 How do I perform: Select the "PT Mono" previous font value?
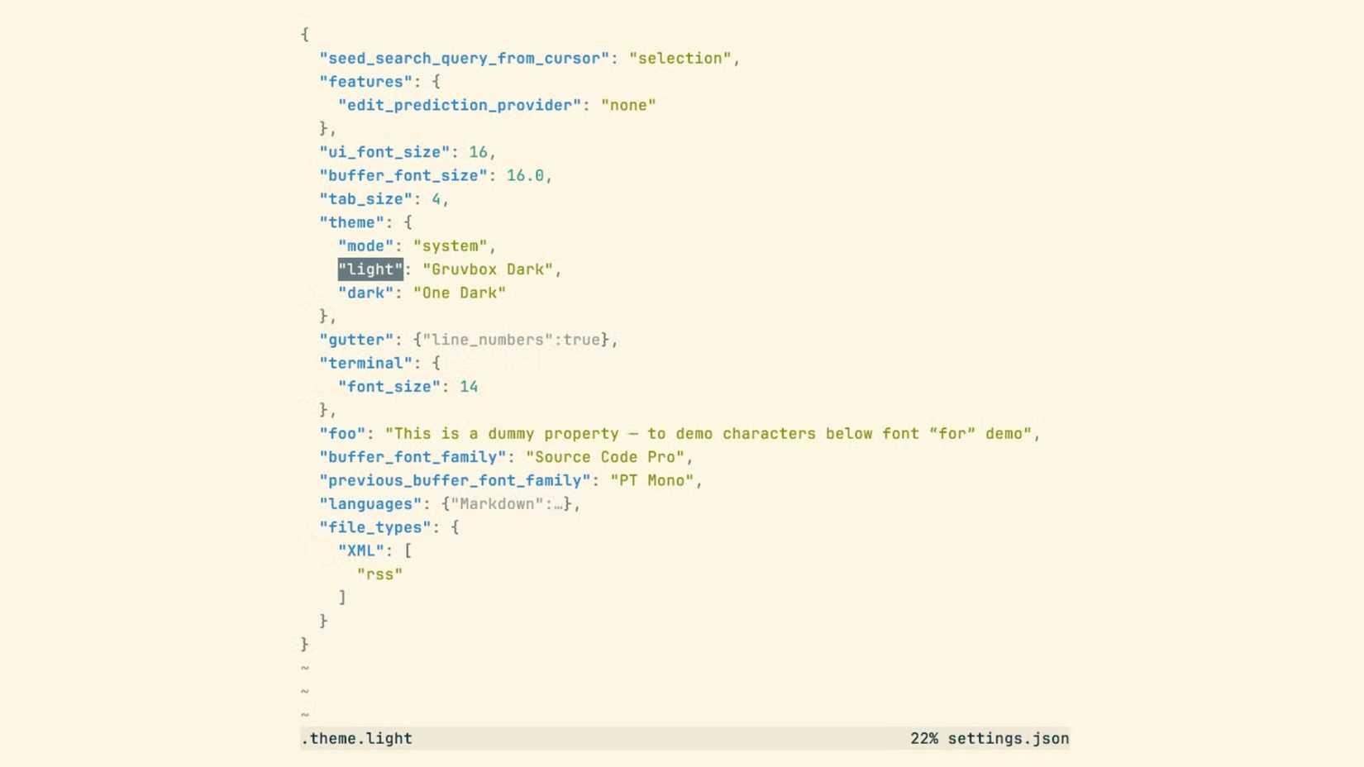(x=653, y=480)
